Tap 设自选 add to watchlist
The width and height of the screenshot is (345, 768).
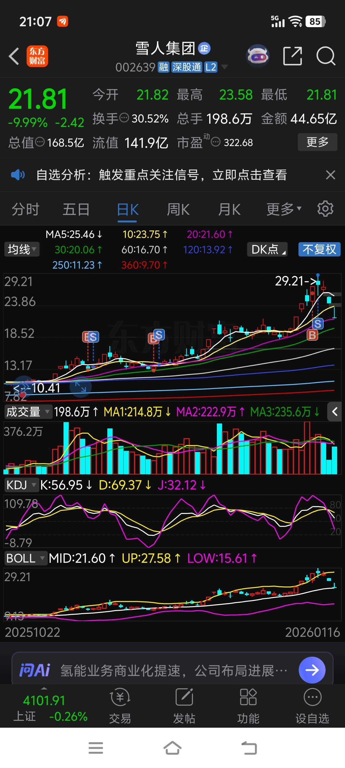click(312, 706)
